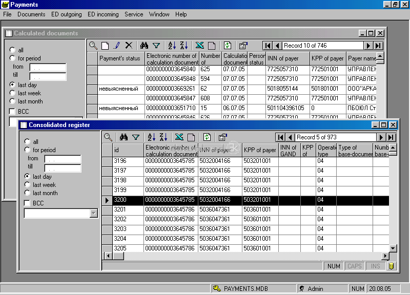Screen dimensions: 410x295
Task: Click 'id' column header in Consolidated register
Action: tap(128, 150)
